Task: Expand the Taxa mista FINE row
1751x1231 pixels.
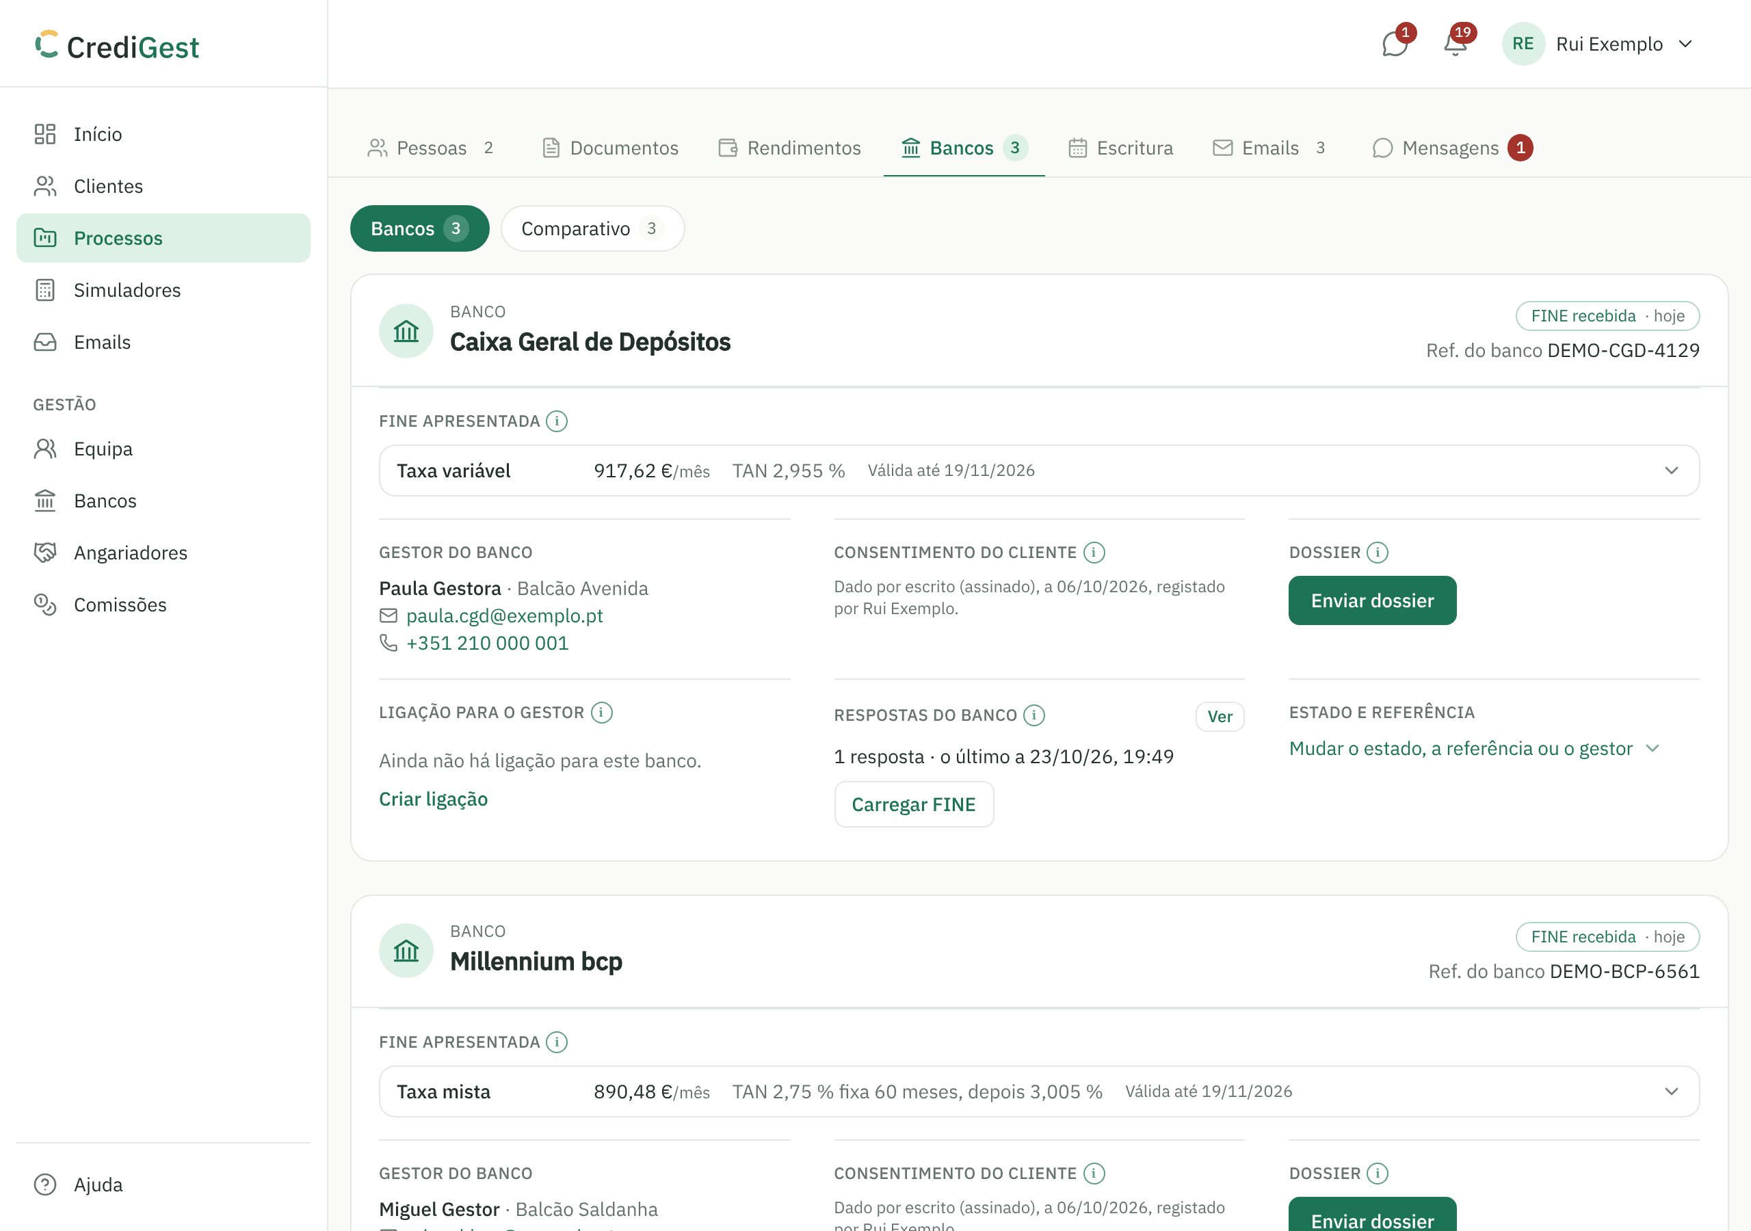Action: [1039, 1091]
